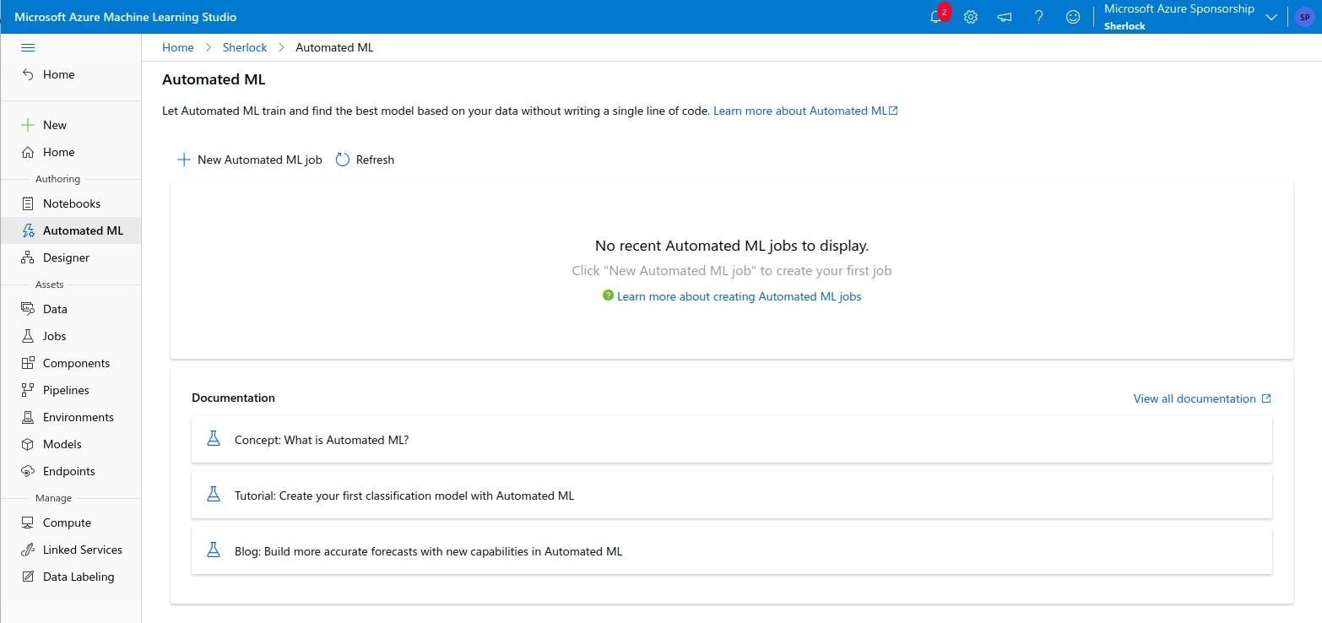Screen dimensions: 1322x623
Task: Open Blog: Build more accurate forecasts card
Action: pyautogui.click(x=732, y=550)
